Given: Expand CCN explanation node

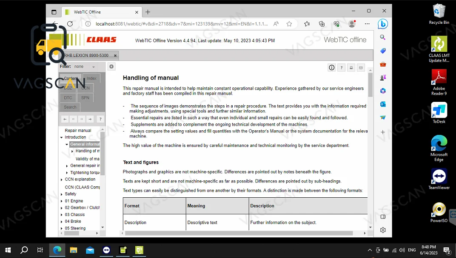Looking at the screenshot, I should [61, 179].
